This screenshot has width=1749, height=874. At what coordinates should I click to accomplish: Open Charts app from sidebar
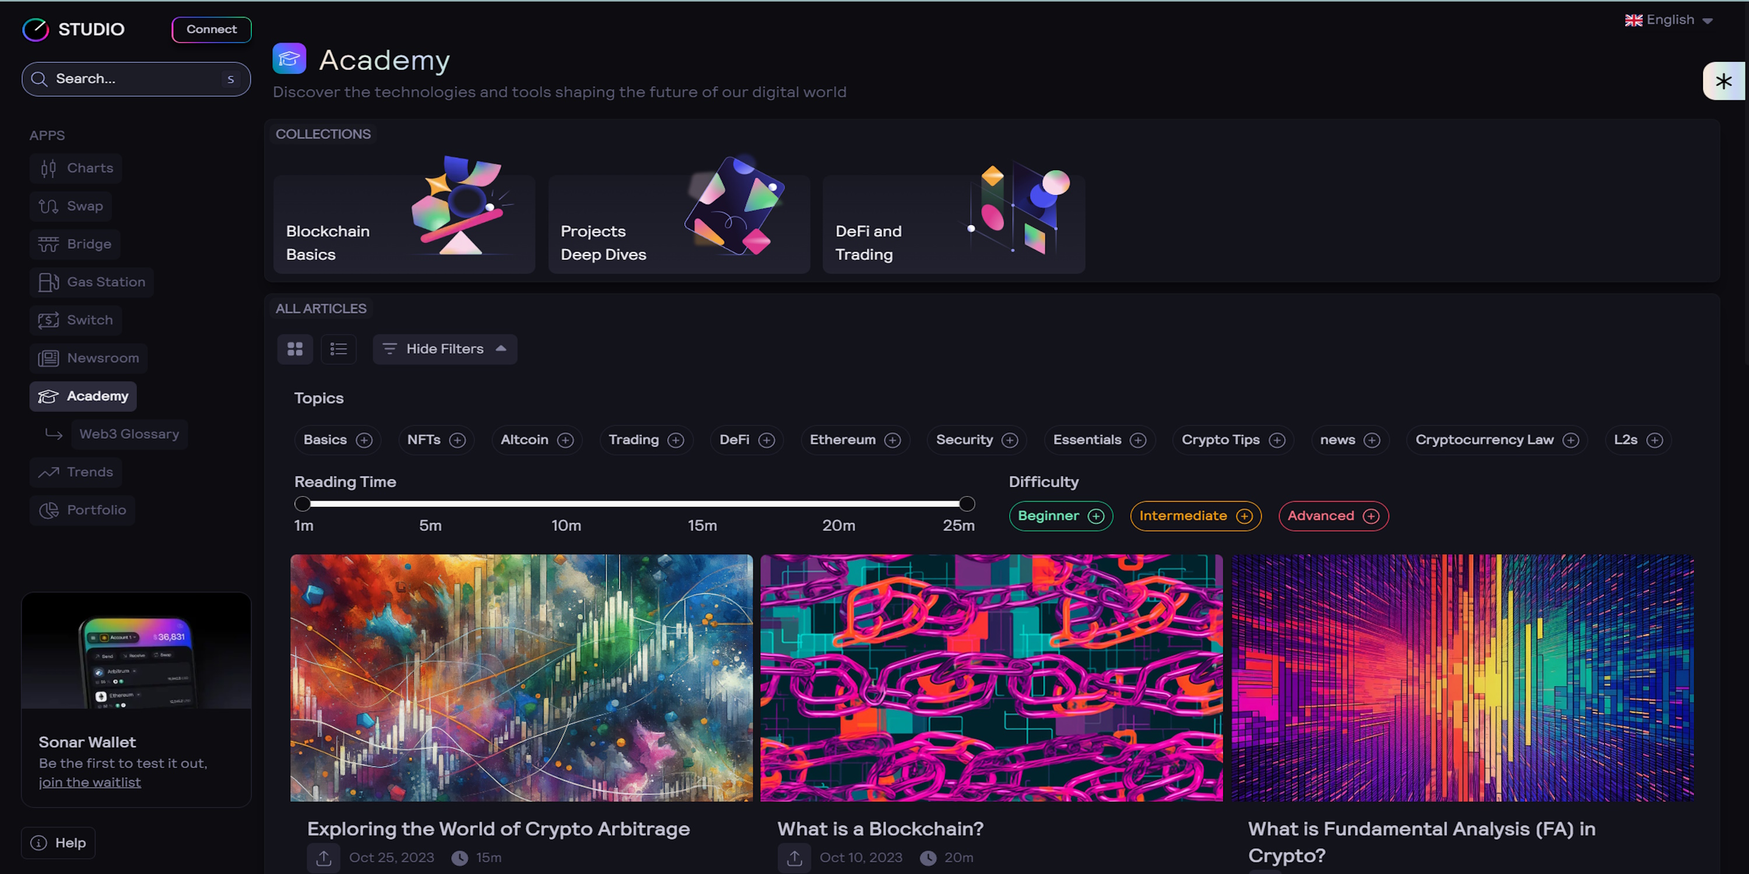(76, 168)
